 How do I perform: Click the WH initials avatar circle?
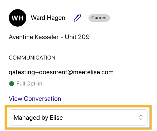point(17,18)
